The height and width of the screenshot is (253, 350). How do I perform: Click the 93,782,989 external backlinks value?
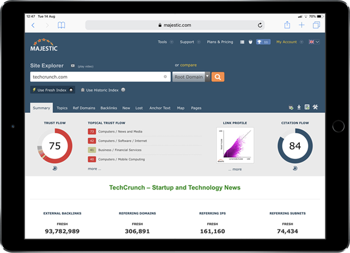(62, 231)
